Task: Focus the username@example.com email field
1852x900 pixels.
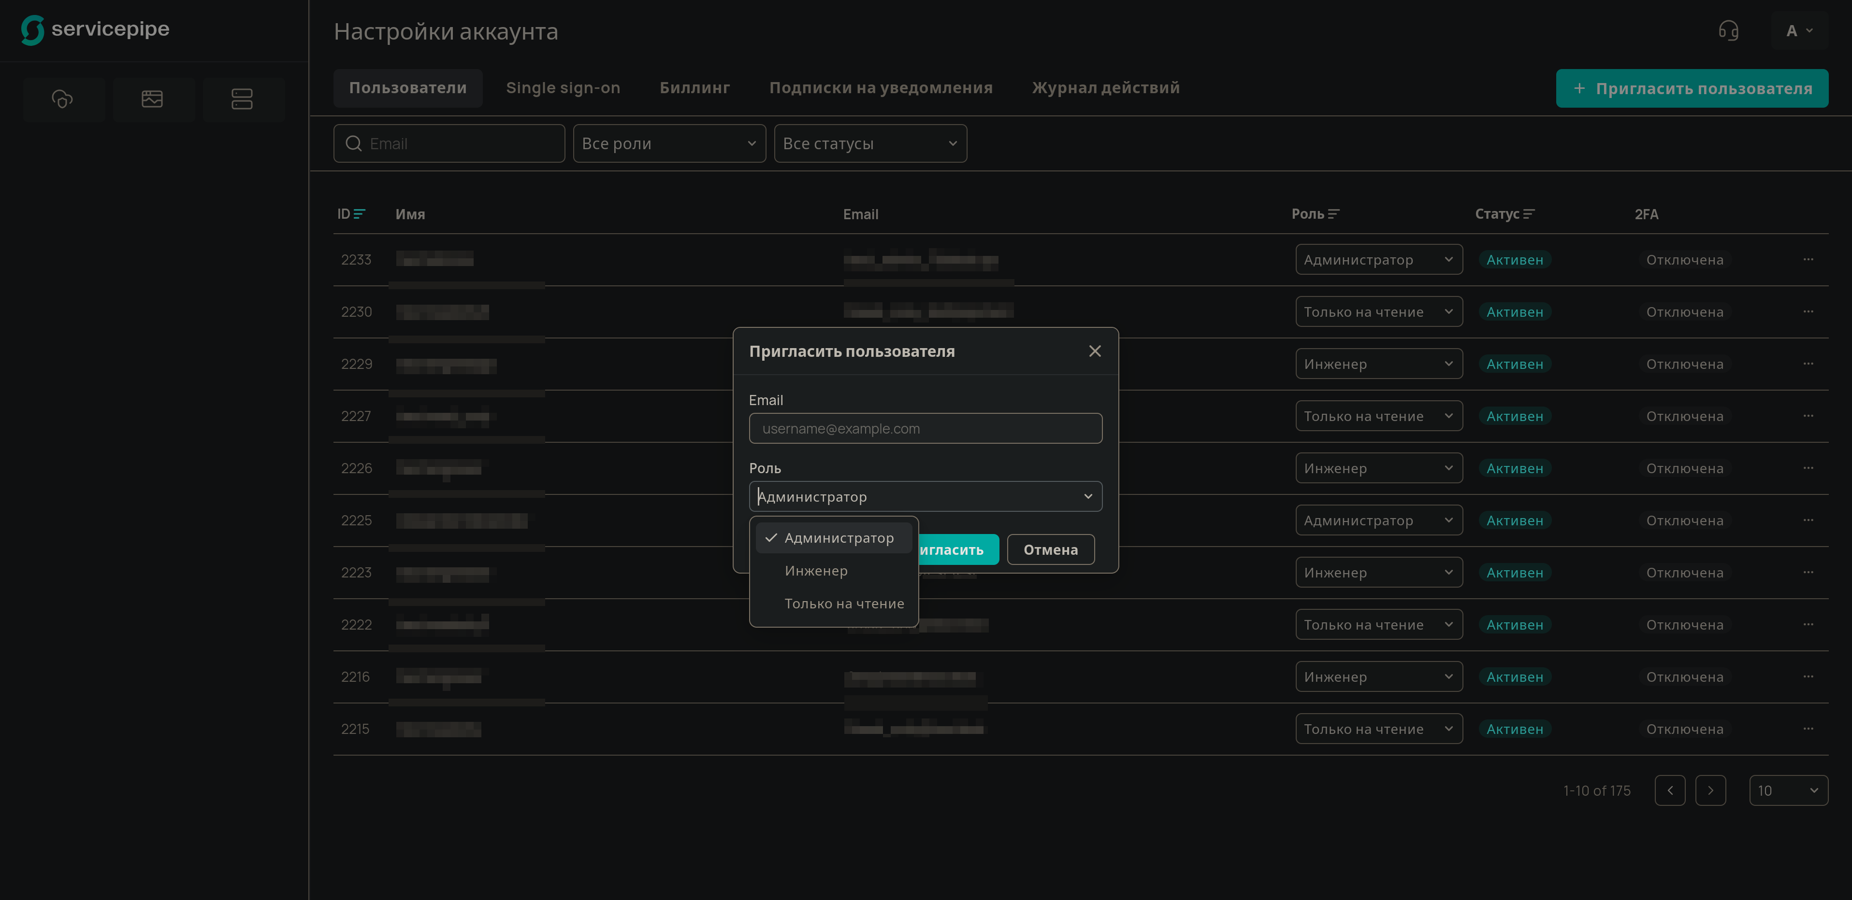Action: click(x=926, y=429)
